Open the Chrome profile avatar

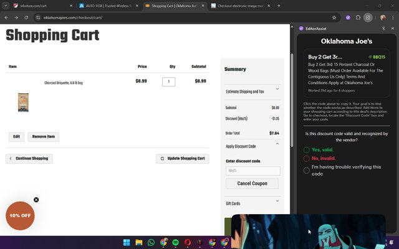tap(383, 17)
